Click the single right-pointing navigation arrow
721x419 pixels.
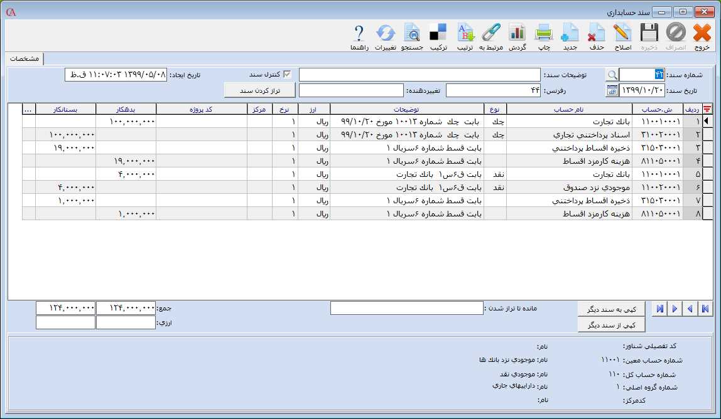pos(675,309)
